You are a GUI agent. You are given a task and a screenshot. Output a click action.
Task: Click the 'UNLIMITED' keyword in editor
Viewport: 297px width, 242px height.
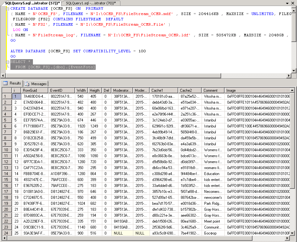point(262,14)
